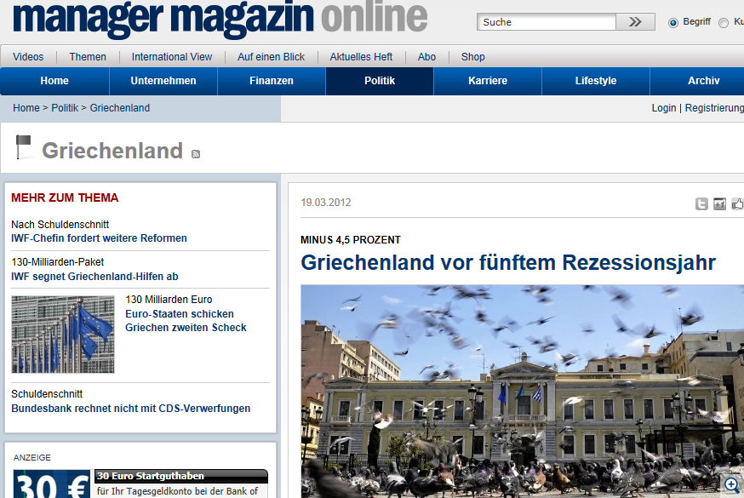Switch to the Finanzen tab
Image resolution: width=744 pixels, height=498 pixels.
pyautogui.click(x=272, y=81)
